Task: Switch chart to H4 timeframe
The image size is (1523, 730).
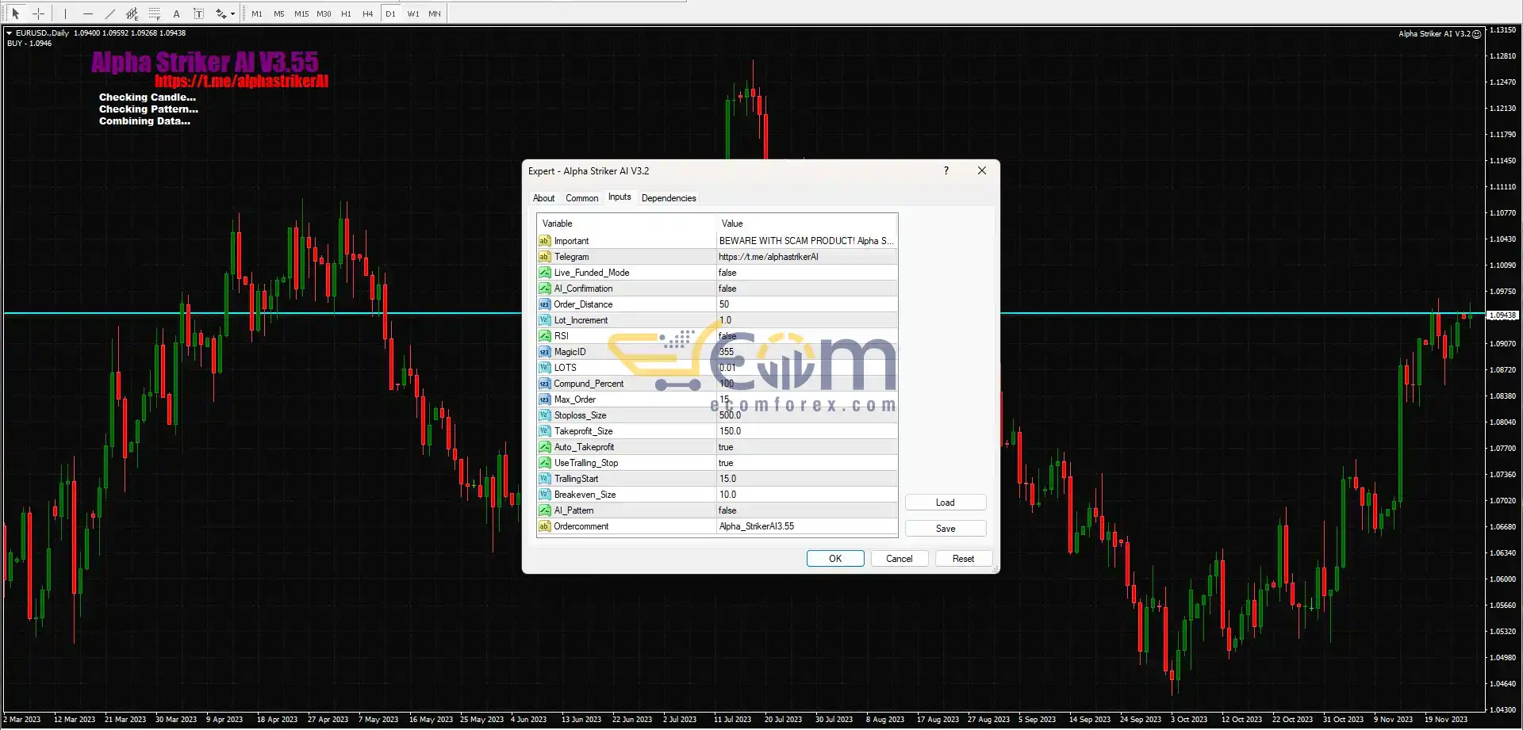Action: pyautogui.click(x=367, y=13)
